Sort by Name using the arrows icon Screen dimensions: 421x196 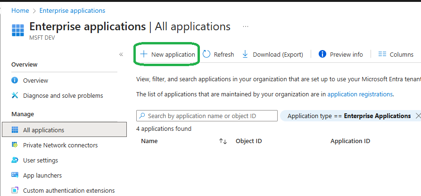point(223,141)
